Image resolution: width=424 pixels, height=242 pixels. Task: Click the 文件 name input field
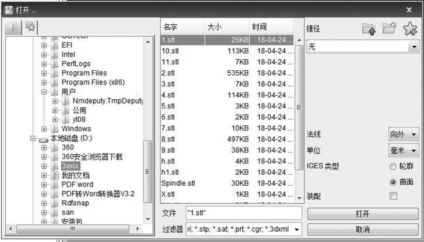[x=243, y=213]
